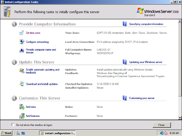
Task: Click the Add features icon
Action: click(x=22, y=116)
